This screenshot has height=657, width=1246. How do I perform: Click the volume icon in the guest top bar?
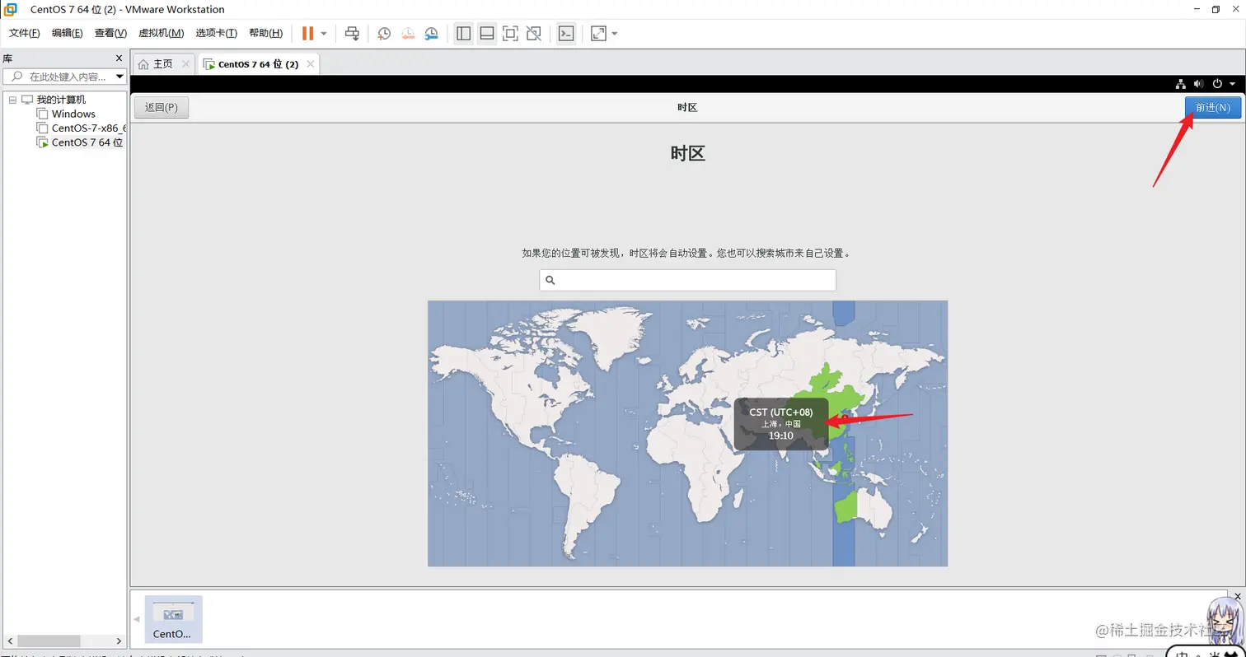(x=1198, y=84)
